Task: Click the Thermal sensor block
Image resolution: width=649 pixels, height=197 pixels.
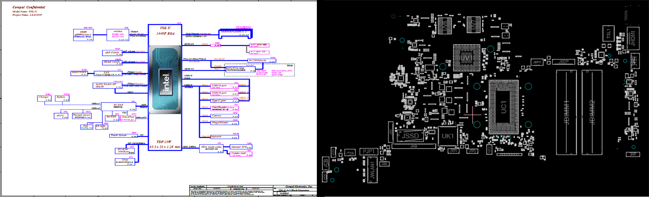Action: click(x=82, y=116)
